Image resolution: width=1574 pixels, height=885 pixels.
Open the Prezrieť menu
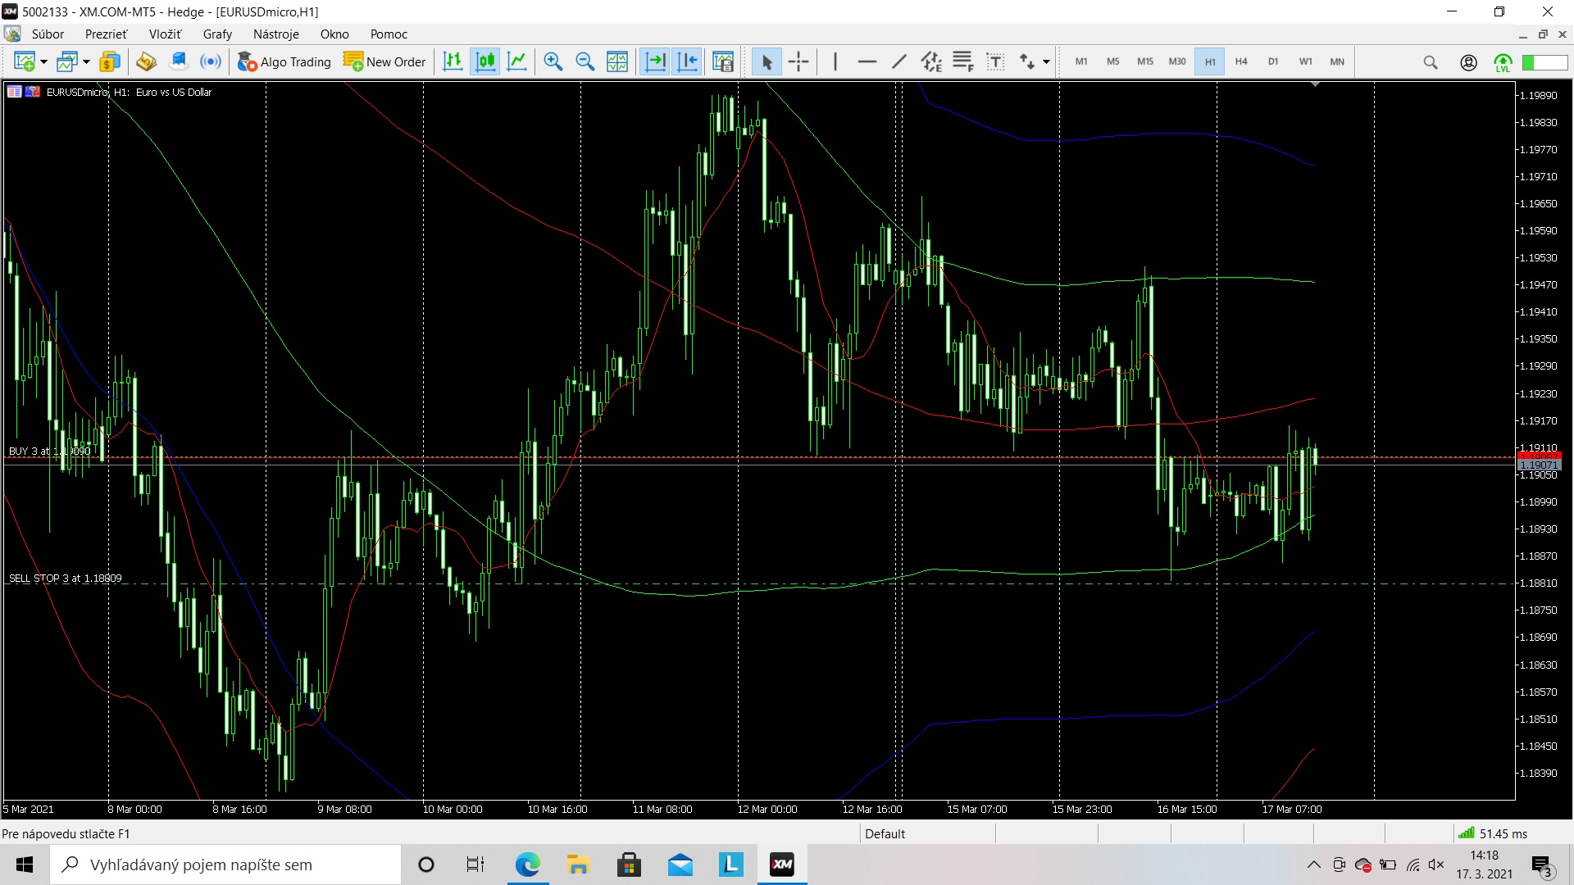click(x=107, y=34)
